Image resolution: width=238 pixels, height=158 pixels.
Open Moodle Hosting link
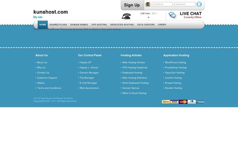coord(173,88)
